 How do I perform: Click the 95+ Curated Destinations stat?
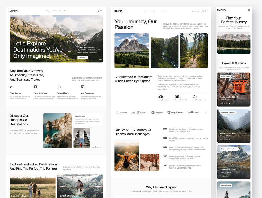[x=182, y=98]
